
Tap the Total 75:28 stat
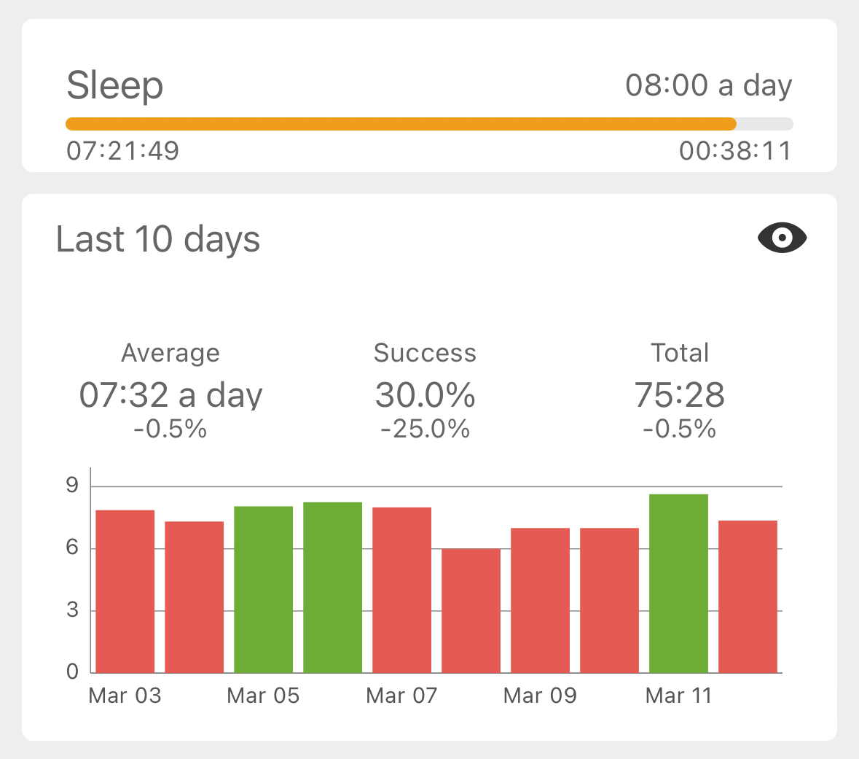[679, 394]
